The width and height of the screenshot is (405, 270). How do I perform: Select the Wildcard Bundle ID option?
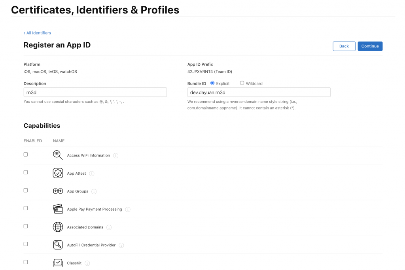coord(242,83)
